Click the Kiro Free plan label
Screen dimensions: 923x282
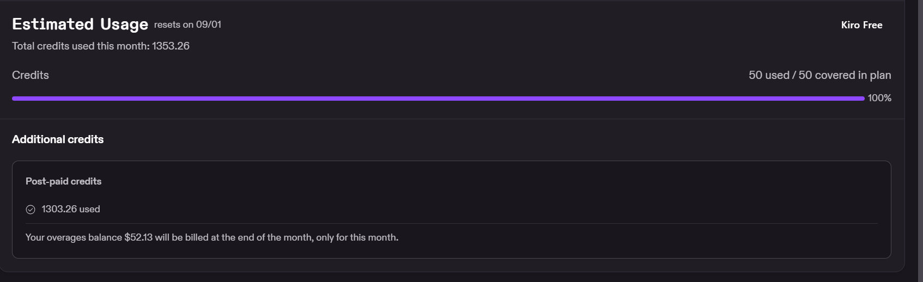[861, 25]
